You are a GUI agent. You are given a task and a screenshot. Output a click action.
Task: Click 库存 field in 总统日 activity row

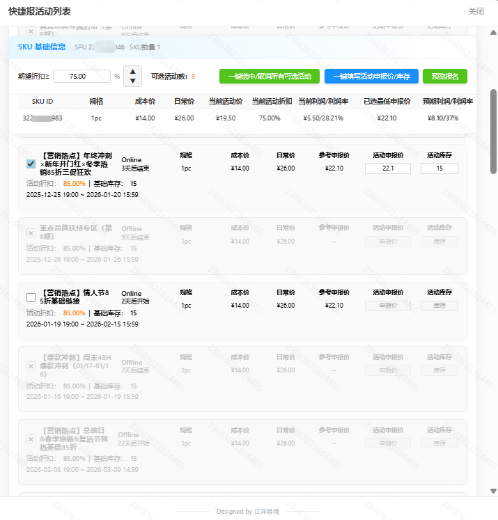click(439, 443)
